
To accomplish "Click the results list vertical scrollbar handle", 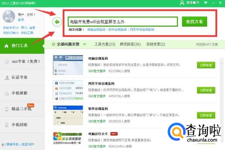I will [222, 60].
